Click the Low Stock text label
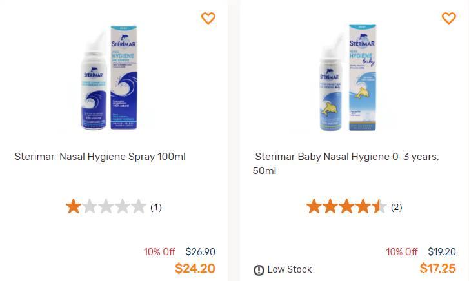The image size is (469, 281). (x=290, y=269)
